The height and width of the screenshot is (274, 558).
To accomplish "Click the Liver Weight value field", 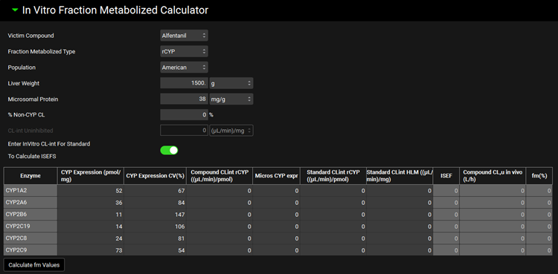I will point(184,83).
